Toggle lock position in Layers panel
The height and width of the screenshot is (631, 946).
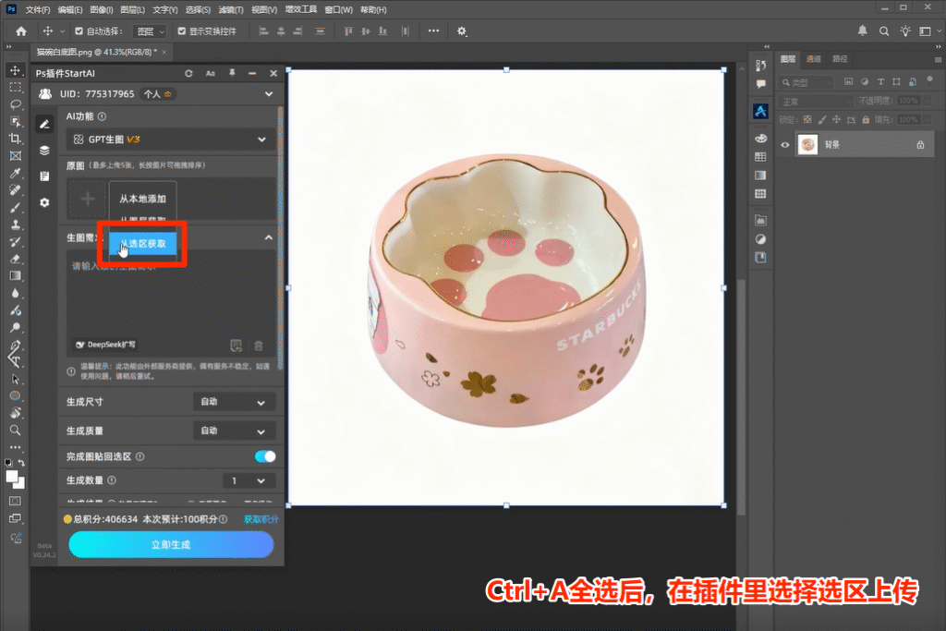(x=836, y=119)
